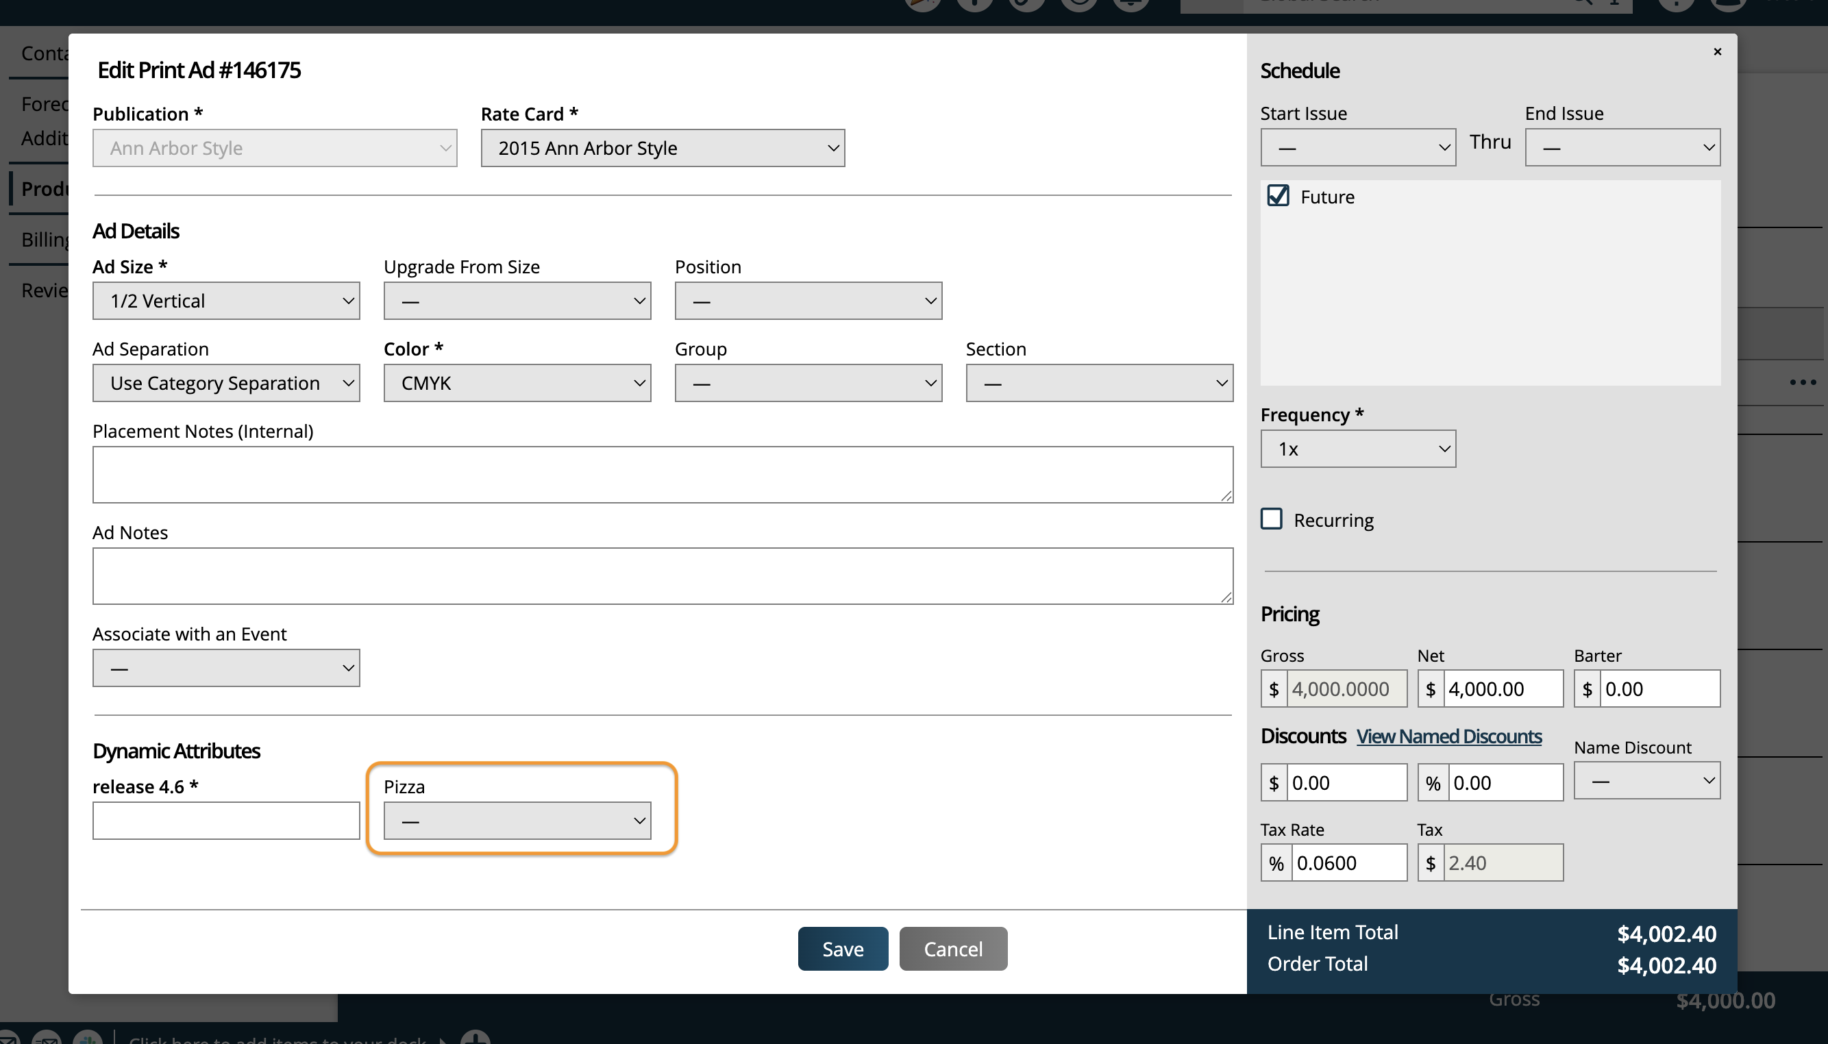Image resolution: width=1828 pixels, height=1044 pixels.
Task: Click into the Placement Notes text area
Action: [x=663, y=475]
